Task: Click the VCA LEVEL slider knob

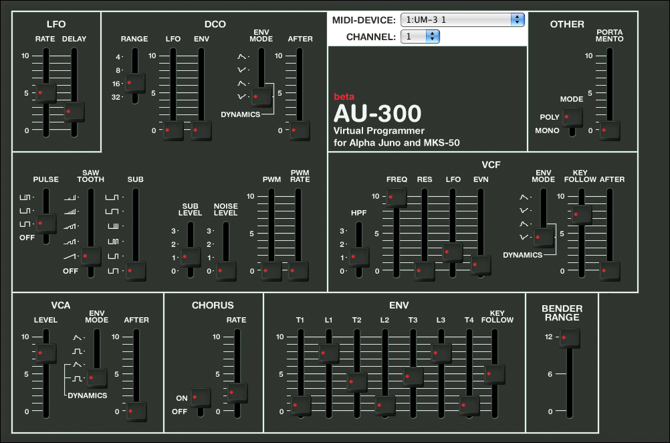Action: coord(45,353)
